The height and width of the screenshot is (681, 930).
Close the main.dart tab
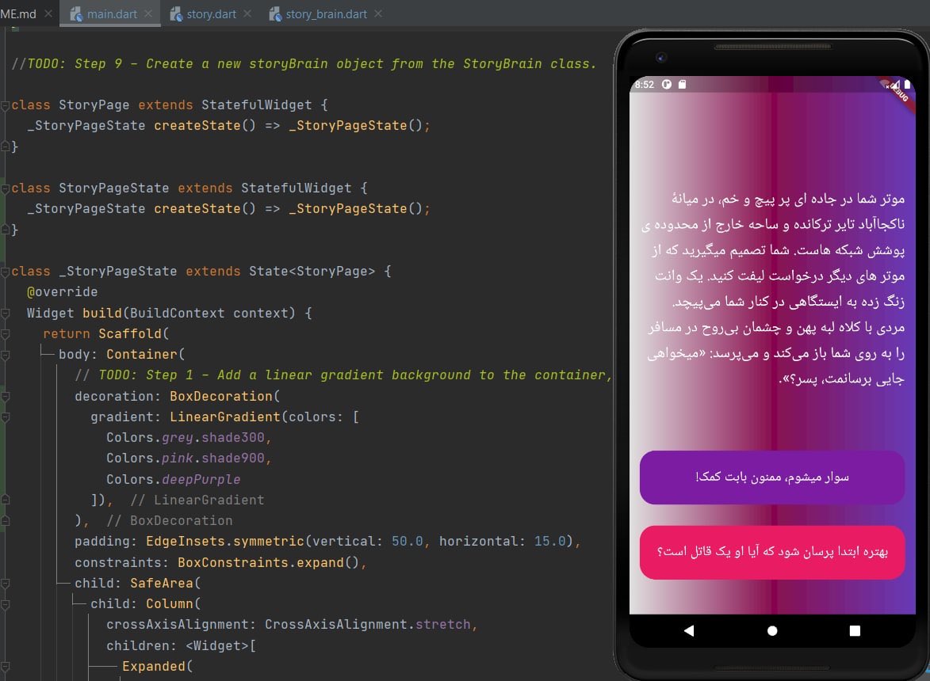[x=148, y=13]
